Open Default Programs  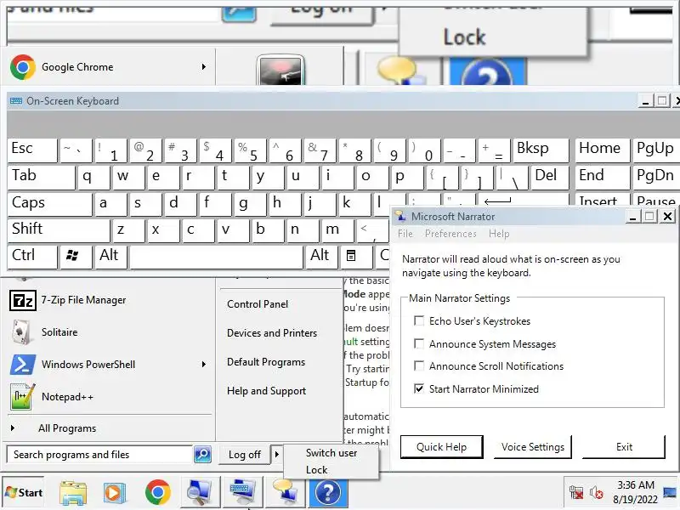tap(266, 362)
